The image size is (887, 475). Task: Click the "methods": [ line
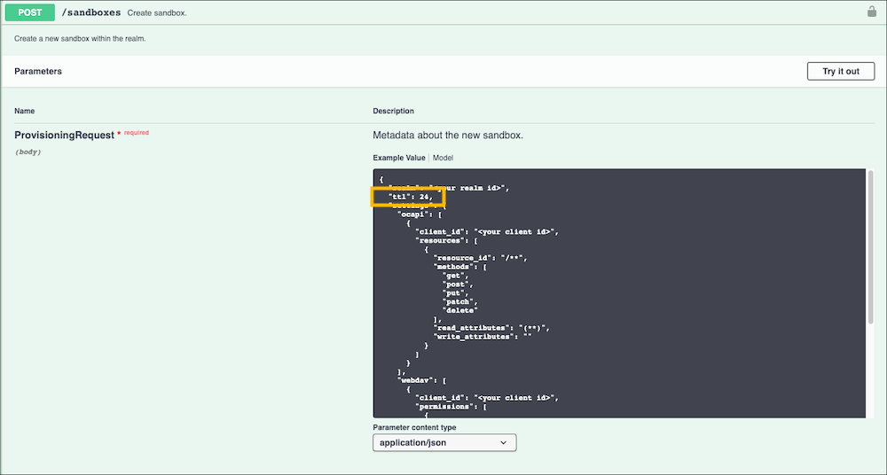click(459, 267)
